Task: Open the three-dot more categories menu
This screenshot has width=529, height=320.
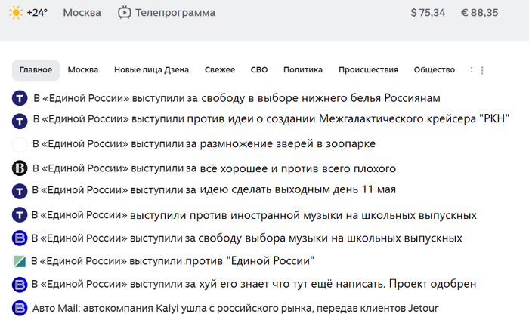Action: click(482, 70)
